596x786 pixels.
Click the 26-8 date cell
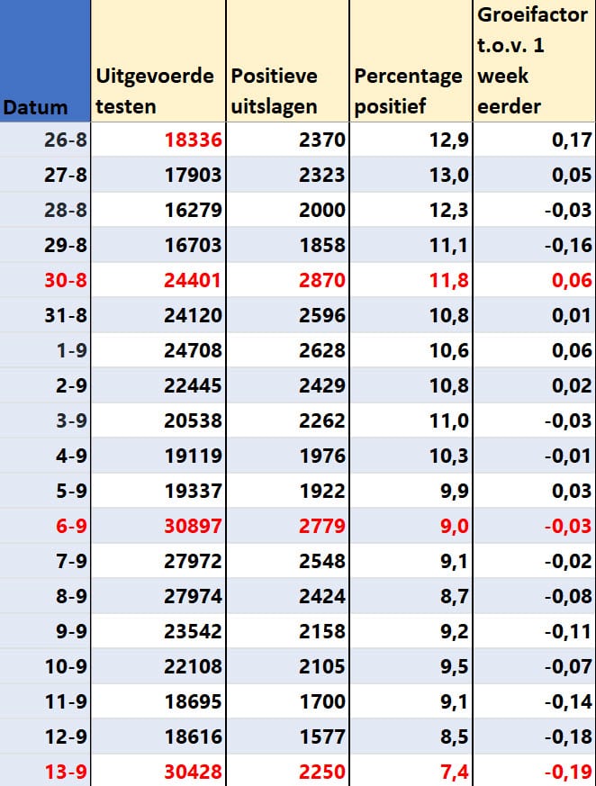coord(45,140)
